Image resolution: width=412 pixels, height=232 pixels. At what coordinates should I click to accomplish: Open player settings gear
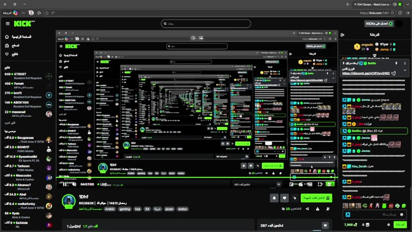(x=329, y=184)
